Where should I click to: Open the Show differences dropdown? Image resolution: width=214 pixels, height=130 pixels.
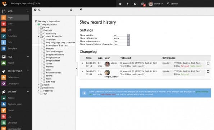coord(121,38)
